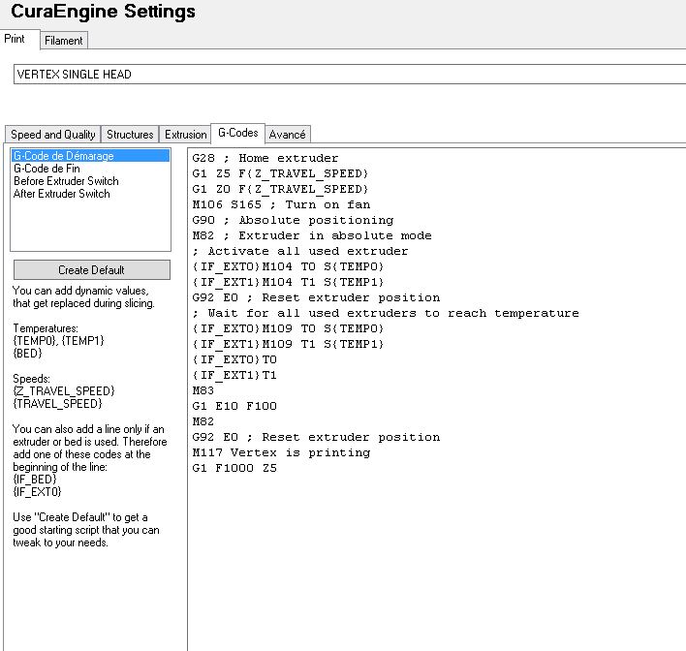Go to the Structures tab
Viewport: 686px width, 651px height.
point(130,135)
